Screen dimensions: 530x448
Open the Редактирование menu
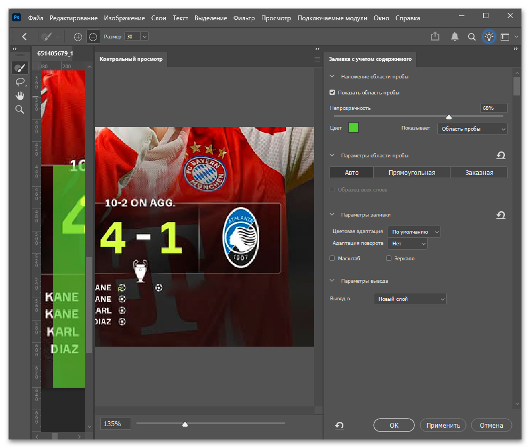[x=74, y=18]
